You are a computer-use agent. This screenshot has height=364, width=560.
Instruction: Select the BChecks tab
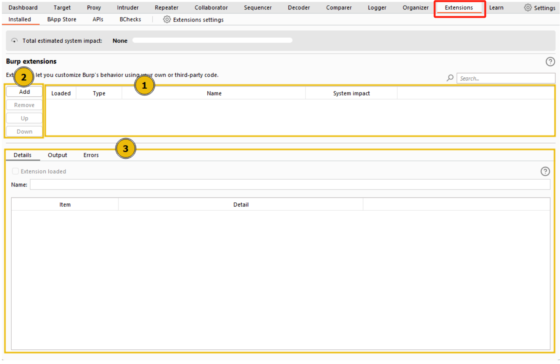[x=130, y=19]
